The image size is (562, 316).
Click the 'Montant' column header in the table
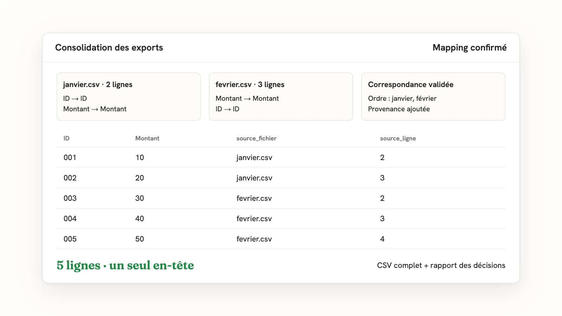[147, 138]
